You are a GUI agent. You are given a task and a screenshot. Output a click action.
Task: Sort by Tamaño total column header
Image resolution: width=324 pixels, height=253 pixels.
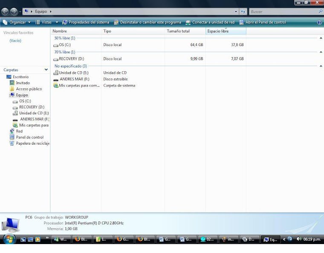(x=185, y=31)
